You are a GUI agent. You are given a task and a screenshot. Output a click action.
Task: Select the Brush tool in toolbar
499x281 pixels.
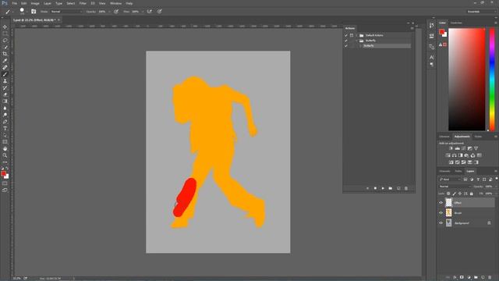5,74
